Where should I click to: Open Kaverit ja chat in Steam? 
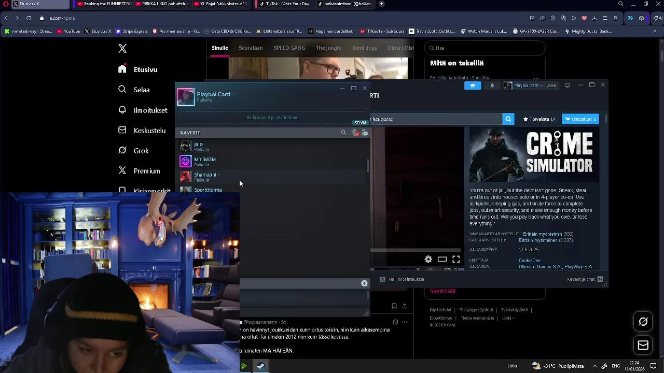coord(585,279)
